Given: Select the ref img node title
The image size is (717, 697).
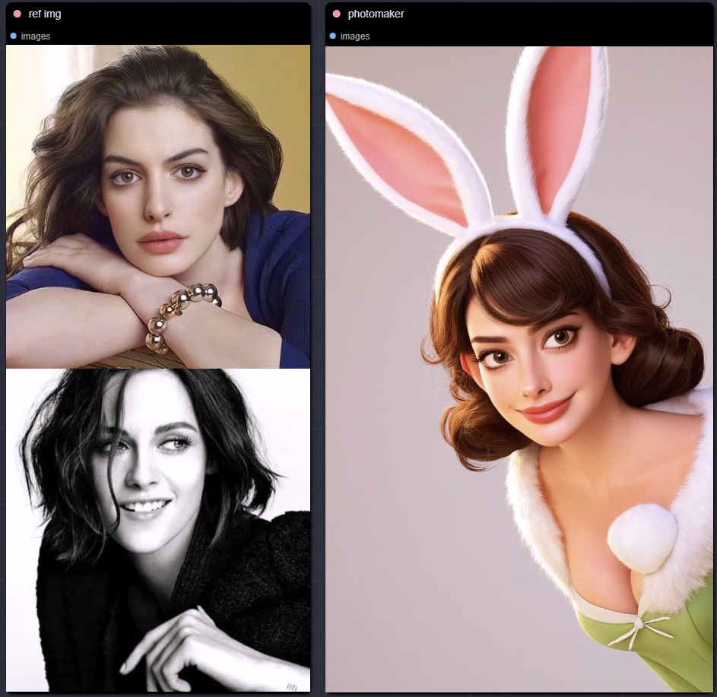Looking at the screenshot, I should (x=45, y=14).
